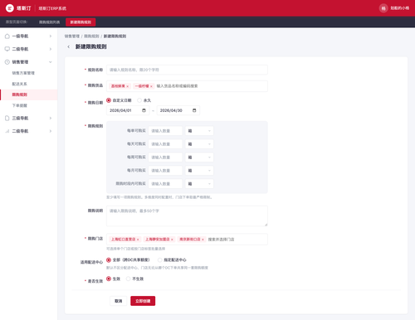Screen dimensions: 415x320
Task: Click 销售管理 breadcrumb link
Action: pos(72,36)
